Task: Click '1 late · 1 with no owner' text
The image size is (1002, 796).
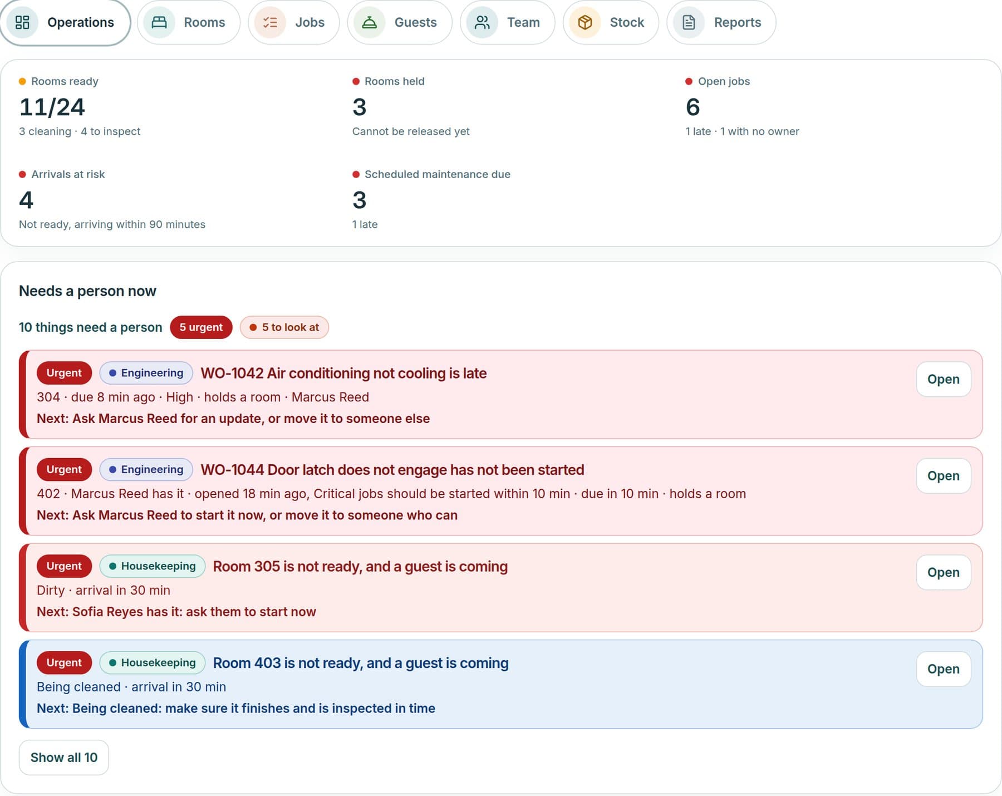Action: (x=743, y=131)
